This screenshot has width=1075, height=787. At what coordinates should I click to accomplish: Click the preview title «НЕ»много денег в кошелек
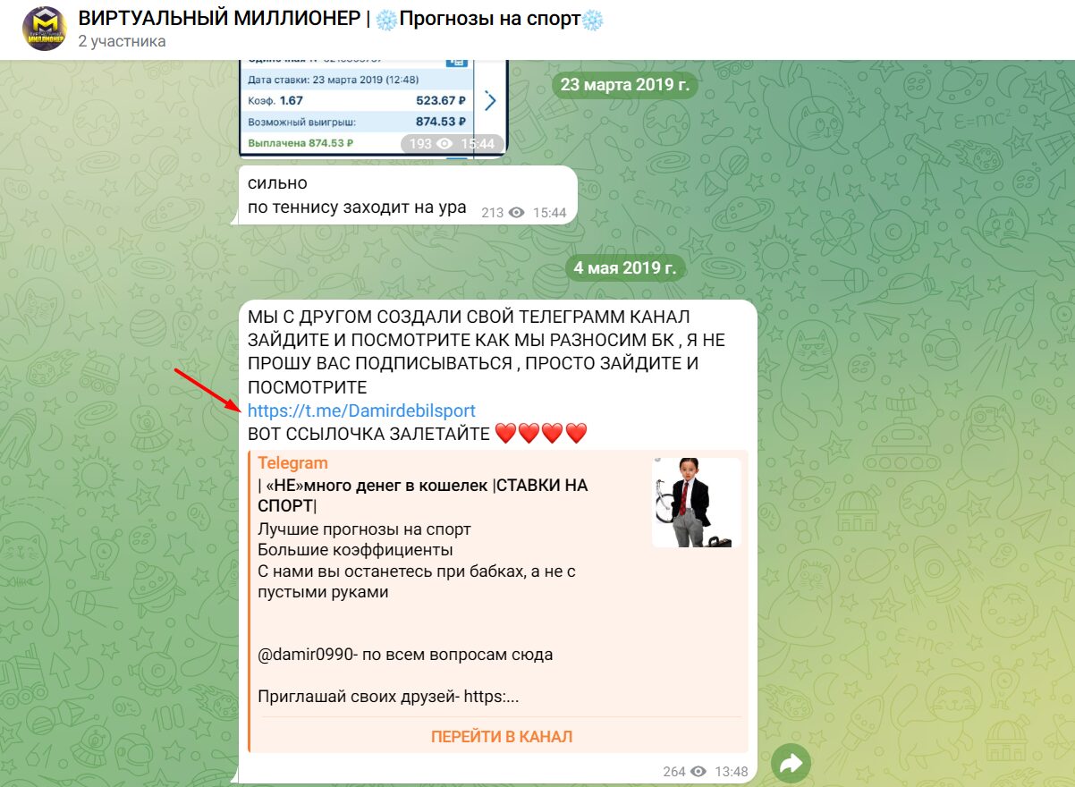coord(422,496)
